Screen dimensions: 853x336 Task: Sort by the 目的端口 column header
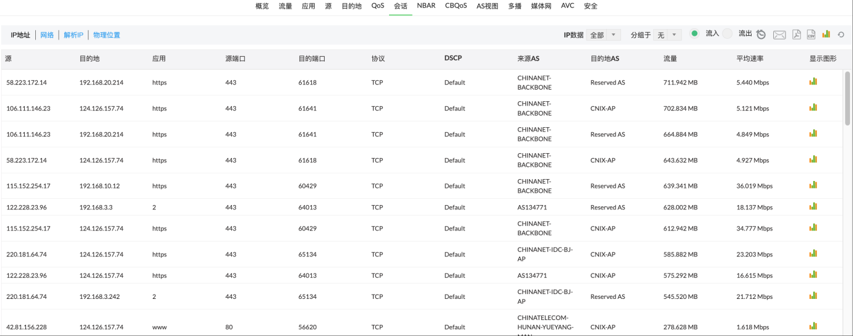tap(312, 59)
